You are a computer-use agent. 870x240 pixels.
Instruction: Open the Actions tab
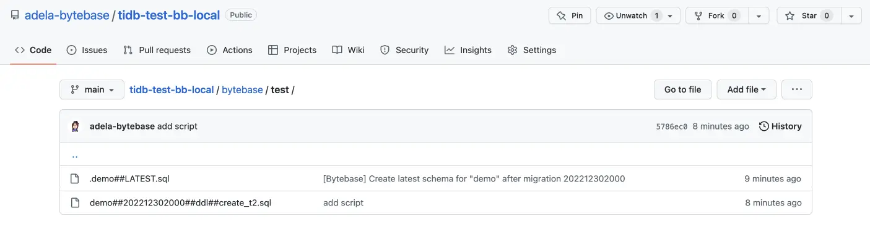click(230, 50)
